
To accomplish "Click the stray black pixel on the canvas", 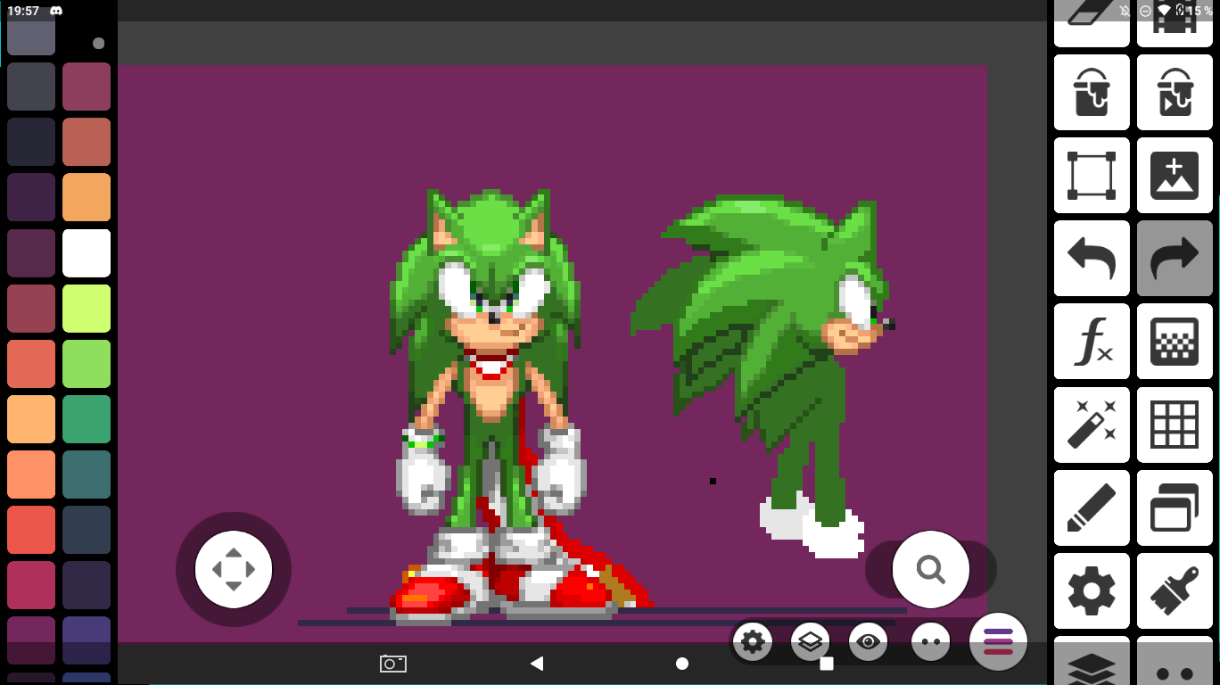I will (713, 481).
